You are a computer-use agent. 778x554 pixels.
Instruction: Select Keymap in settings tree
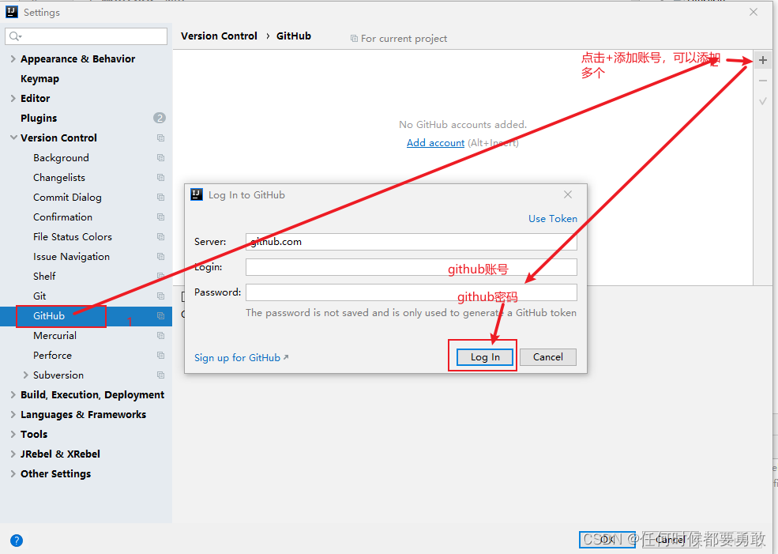pyautogui.click(x=39, y=78)
